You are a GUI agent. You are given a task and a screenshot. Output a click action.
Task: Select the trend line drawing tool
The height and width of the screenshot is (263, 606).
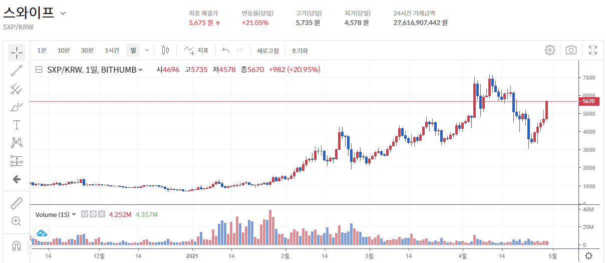coord(17,71)
